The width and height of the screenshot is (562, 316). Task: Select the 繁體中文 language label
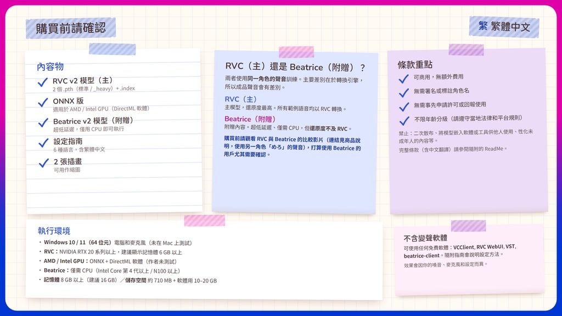pyautogui.click(x=510, y=26)
